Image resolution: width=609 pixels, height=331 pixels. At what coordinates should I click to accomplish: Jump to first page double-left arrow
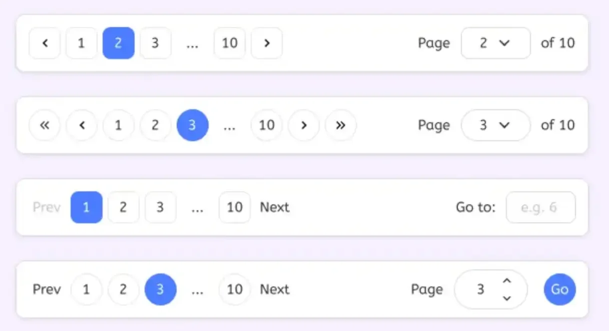[x=45, y=125]
